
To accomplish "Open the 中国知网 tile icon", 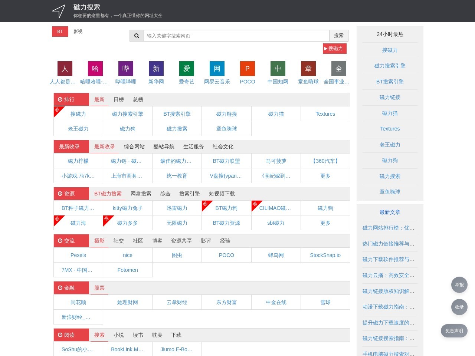I will point(278,69).
